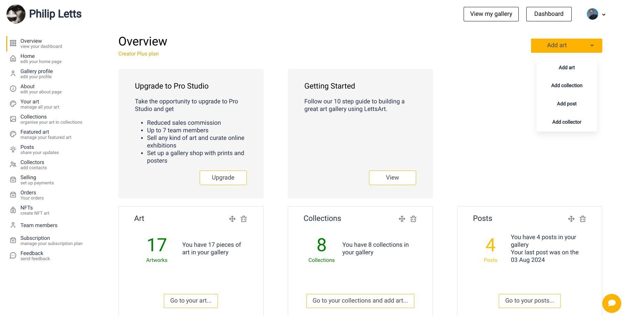Click the Feedback chat bubble icon
The image size is (624, 316).
click(13, 255)
